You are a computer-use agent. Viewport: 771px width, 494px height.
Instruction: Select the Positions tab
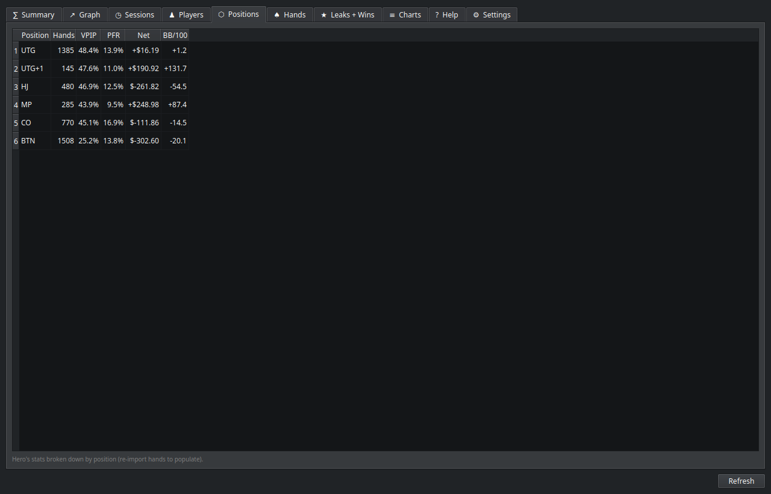tap(239, 14)
